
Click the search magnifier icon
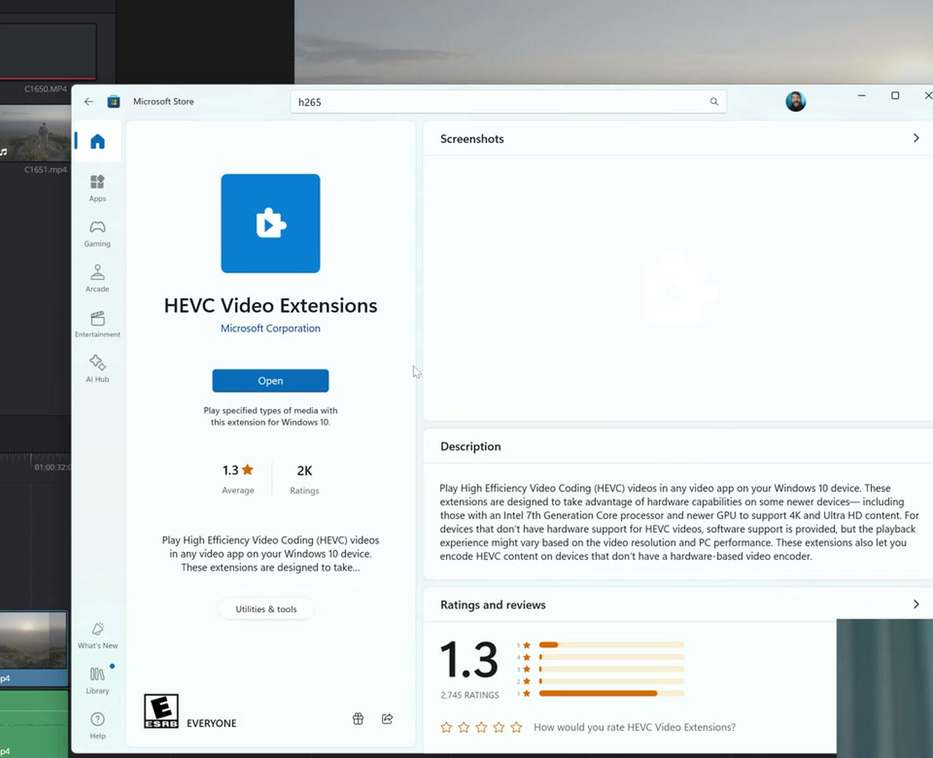coord(714,102)
